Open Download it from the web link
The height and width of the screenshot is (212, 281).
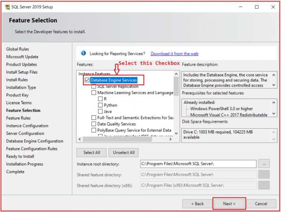175,53
